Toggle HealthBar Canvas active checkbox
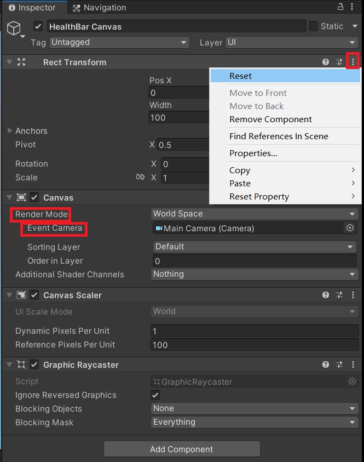 tap(38, 26)
